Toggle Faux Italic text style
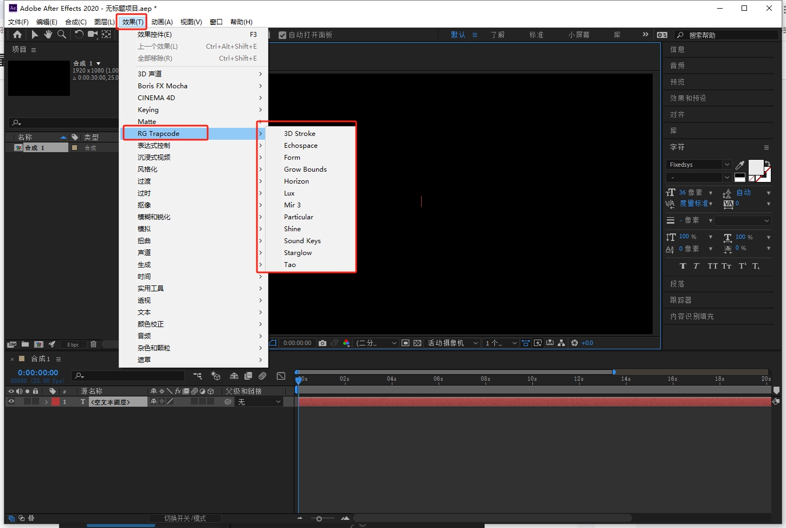Screen dimensions: 786x528 coord(696,266)
